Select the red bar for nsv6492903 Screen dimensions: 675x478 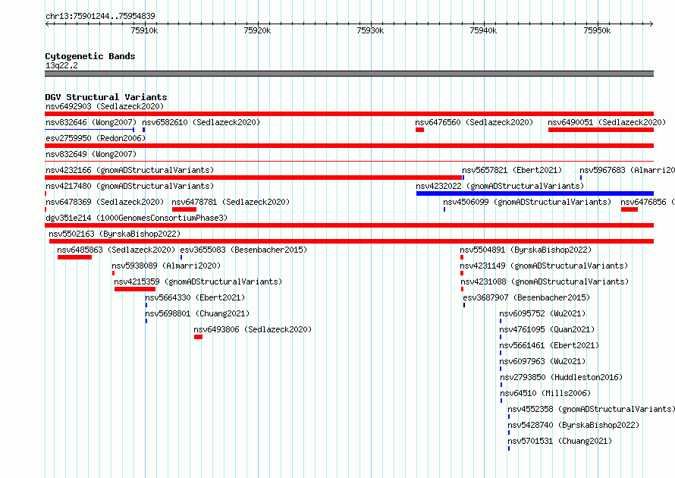349,114
